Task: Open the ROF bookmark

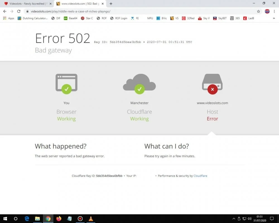Action: click(102, 18)
